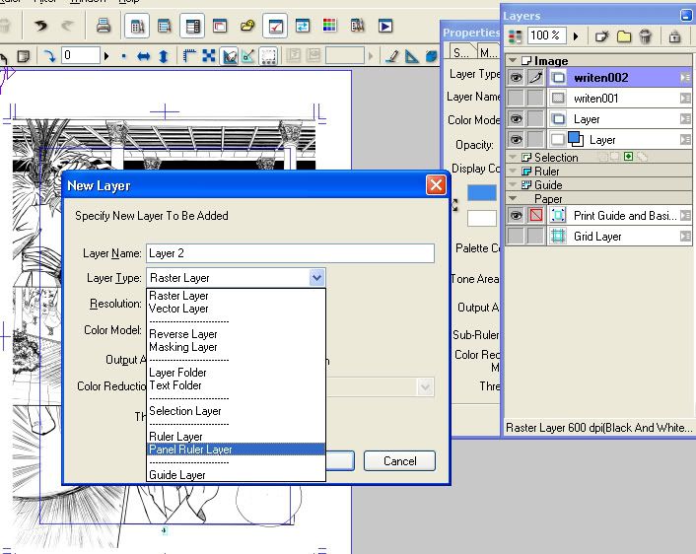This screenshot has height=554, width=696.
Task: Open properties of writen002 layer row button
Action: coord(685,78)
